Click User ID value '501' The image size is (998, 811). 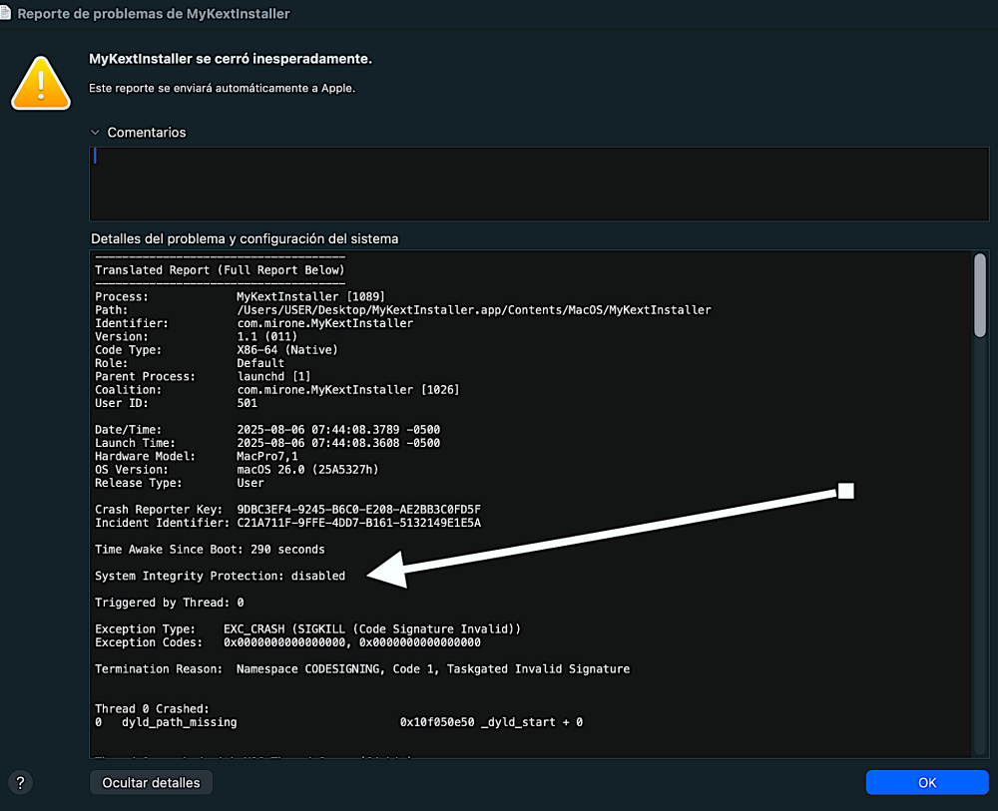[x=247, y=403]
